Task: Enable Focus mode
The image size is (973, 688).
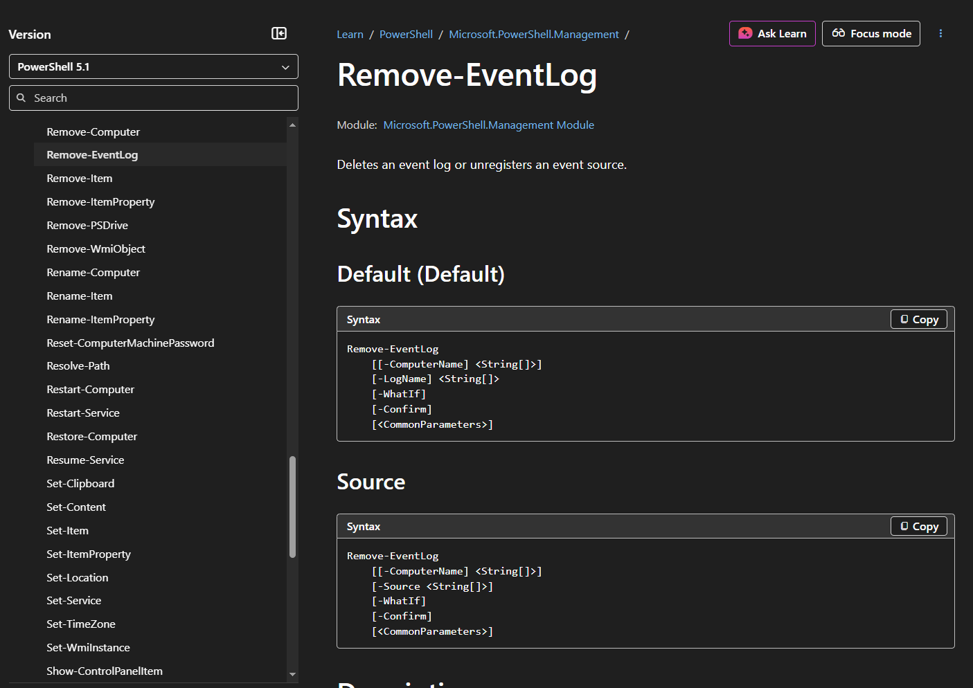Action: coord(871,33)
